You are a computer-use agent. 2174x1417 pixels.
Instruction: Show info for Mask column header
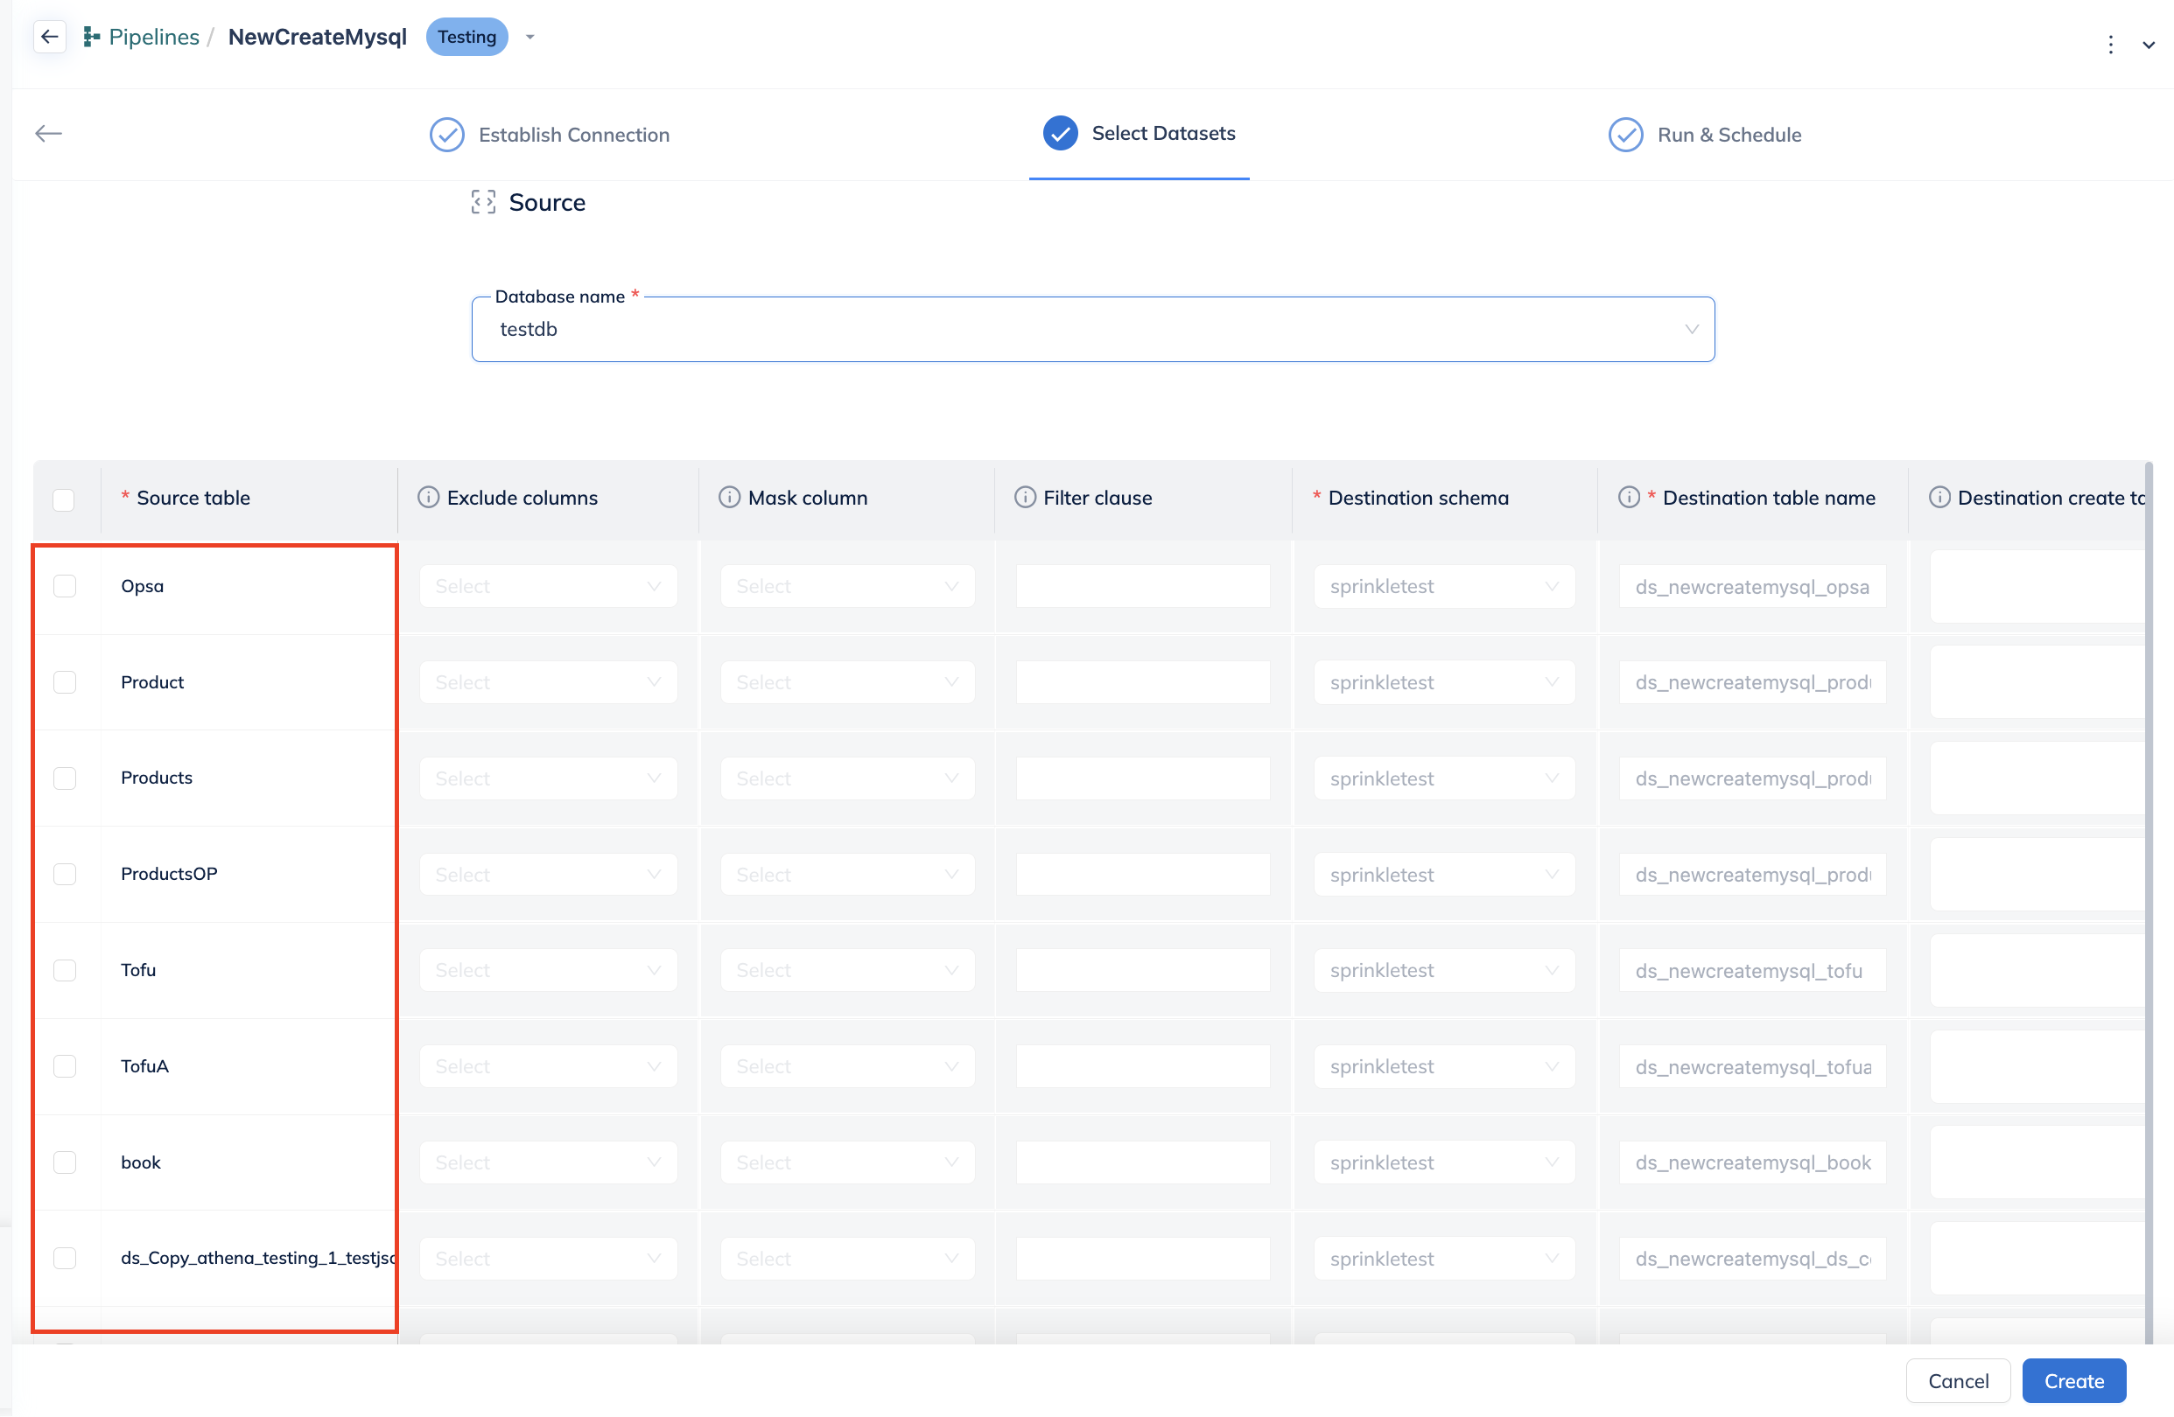pos(729,498)
